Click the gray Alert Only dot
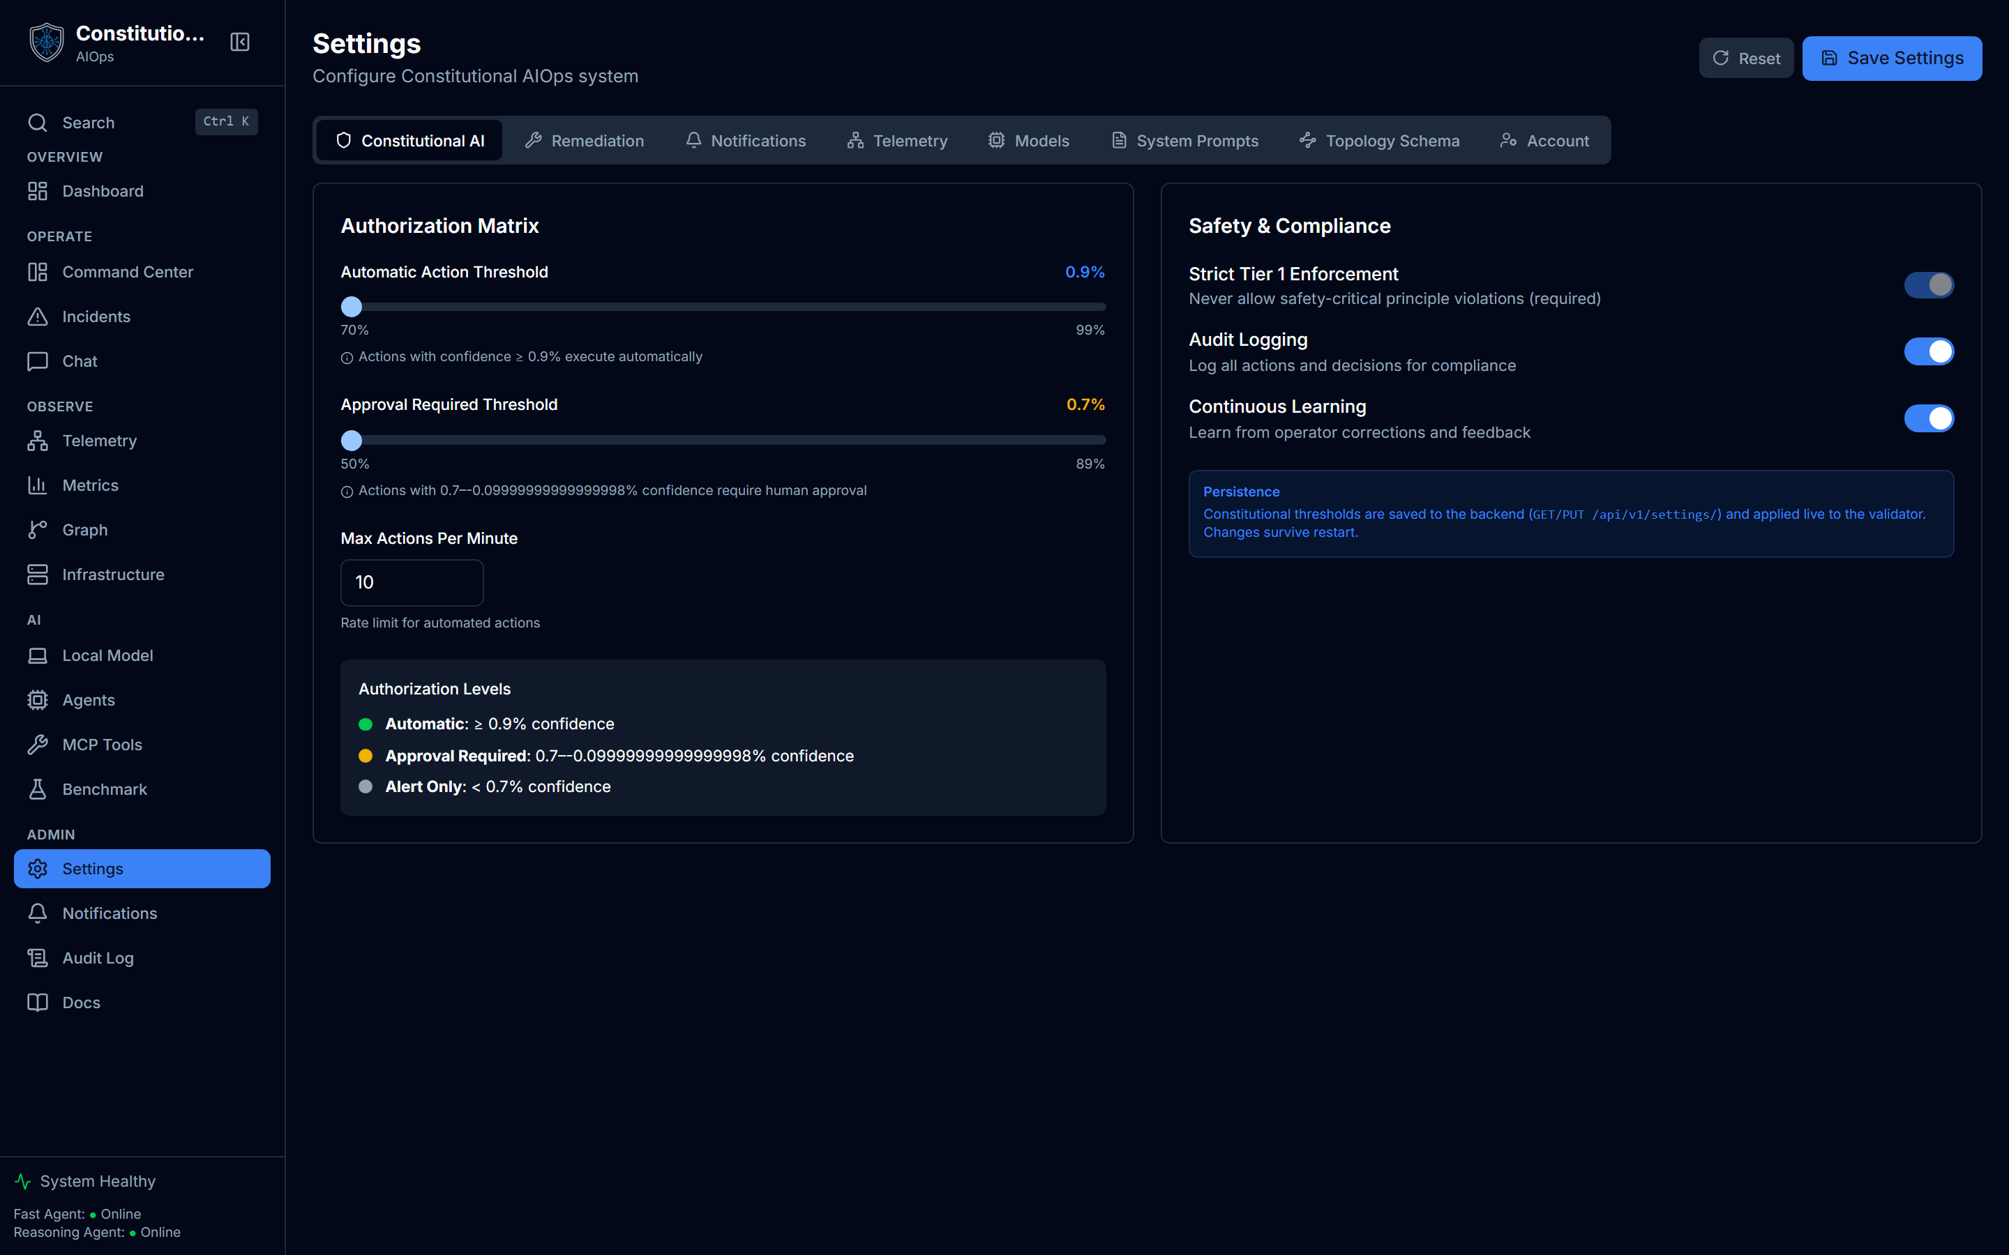 [x=366, y=787]
